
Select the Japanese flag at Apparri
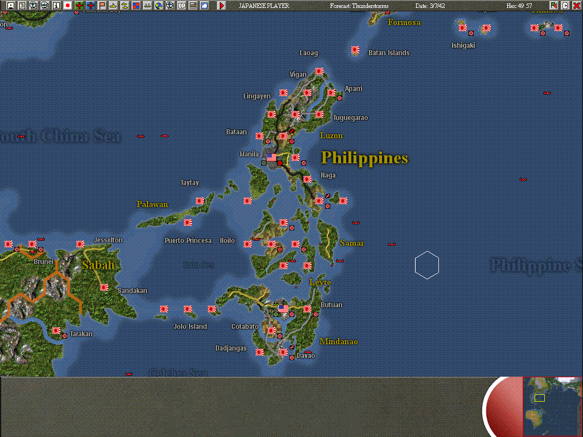tap(331, 93)
